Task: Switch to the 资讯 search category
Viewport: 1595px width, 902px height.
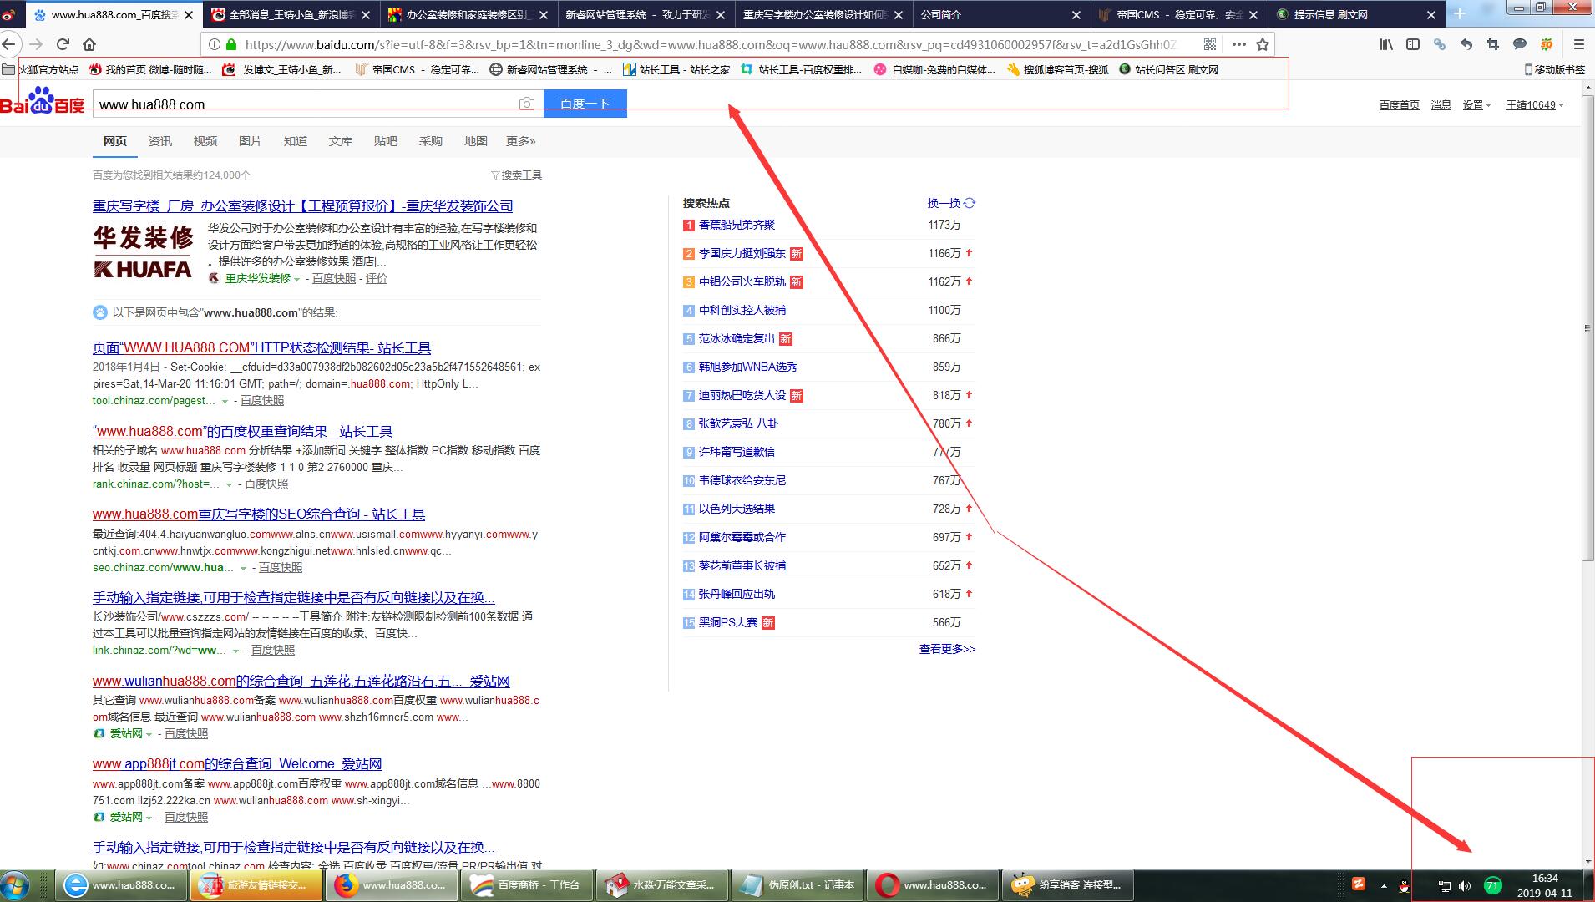Action: (x=160, y=141)
